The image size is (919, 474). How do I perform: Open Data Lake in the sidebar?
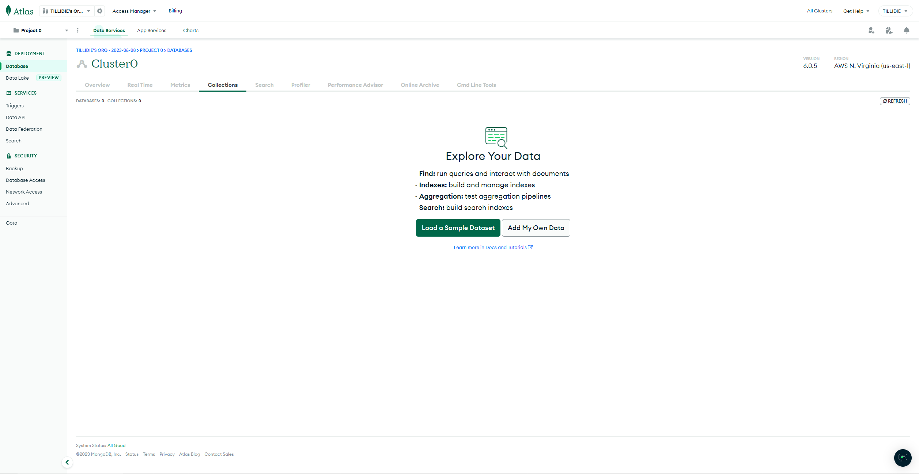(17, 78)
